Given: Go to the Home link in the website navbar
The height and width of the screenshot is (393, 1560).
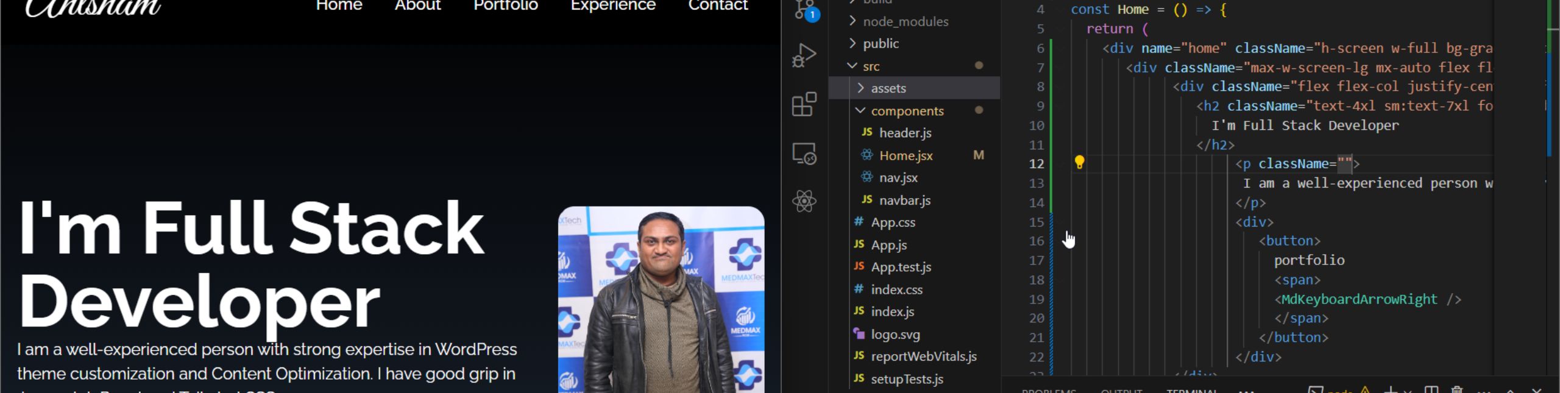Looking at the screenshot, I should (339, 5).
